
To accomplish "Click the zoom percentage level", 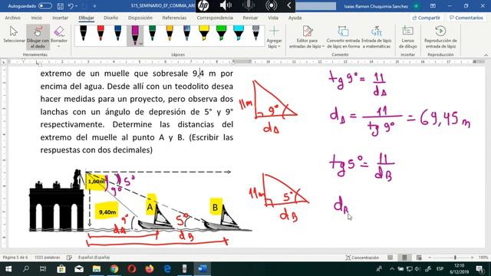I will [x=483, y=258].
